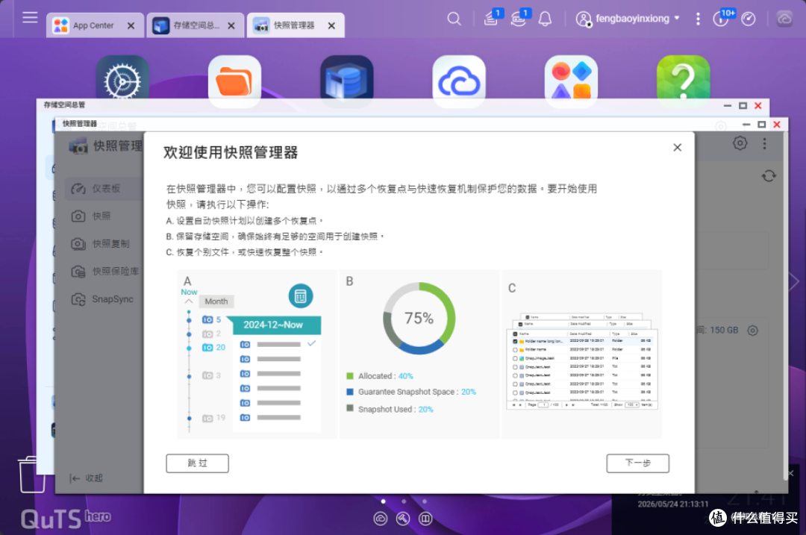
Task: Select 快照保险库 in the sidebar
Action: pos(105,271)
